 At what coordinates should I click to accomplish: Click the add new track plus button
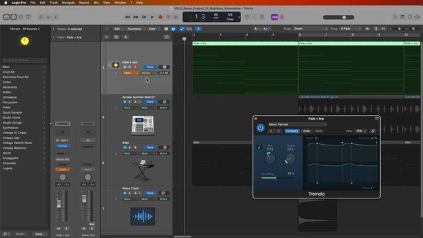tap(107, 37)
